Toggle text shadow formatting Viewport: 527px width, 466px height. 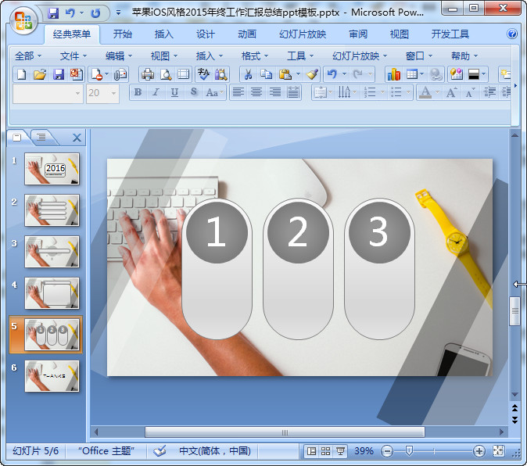193,92
